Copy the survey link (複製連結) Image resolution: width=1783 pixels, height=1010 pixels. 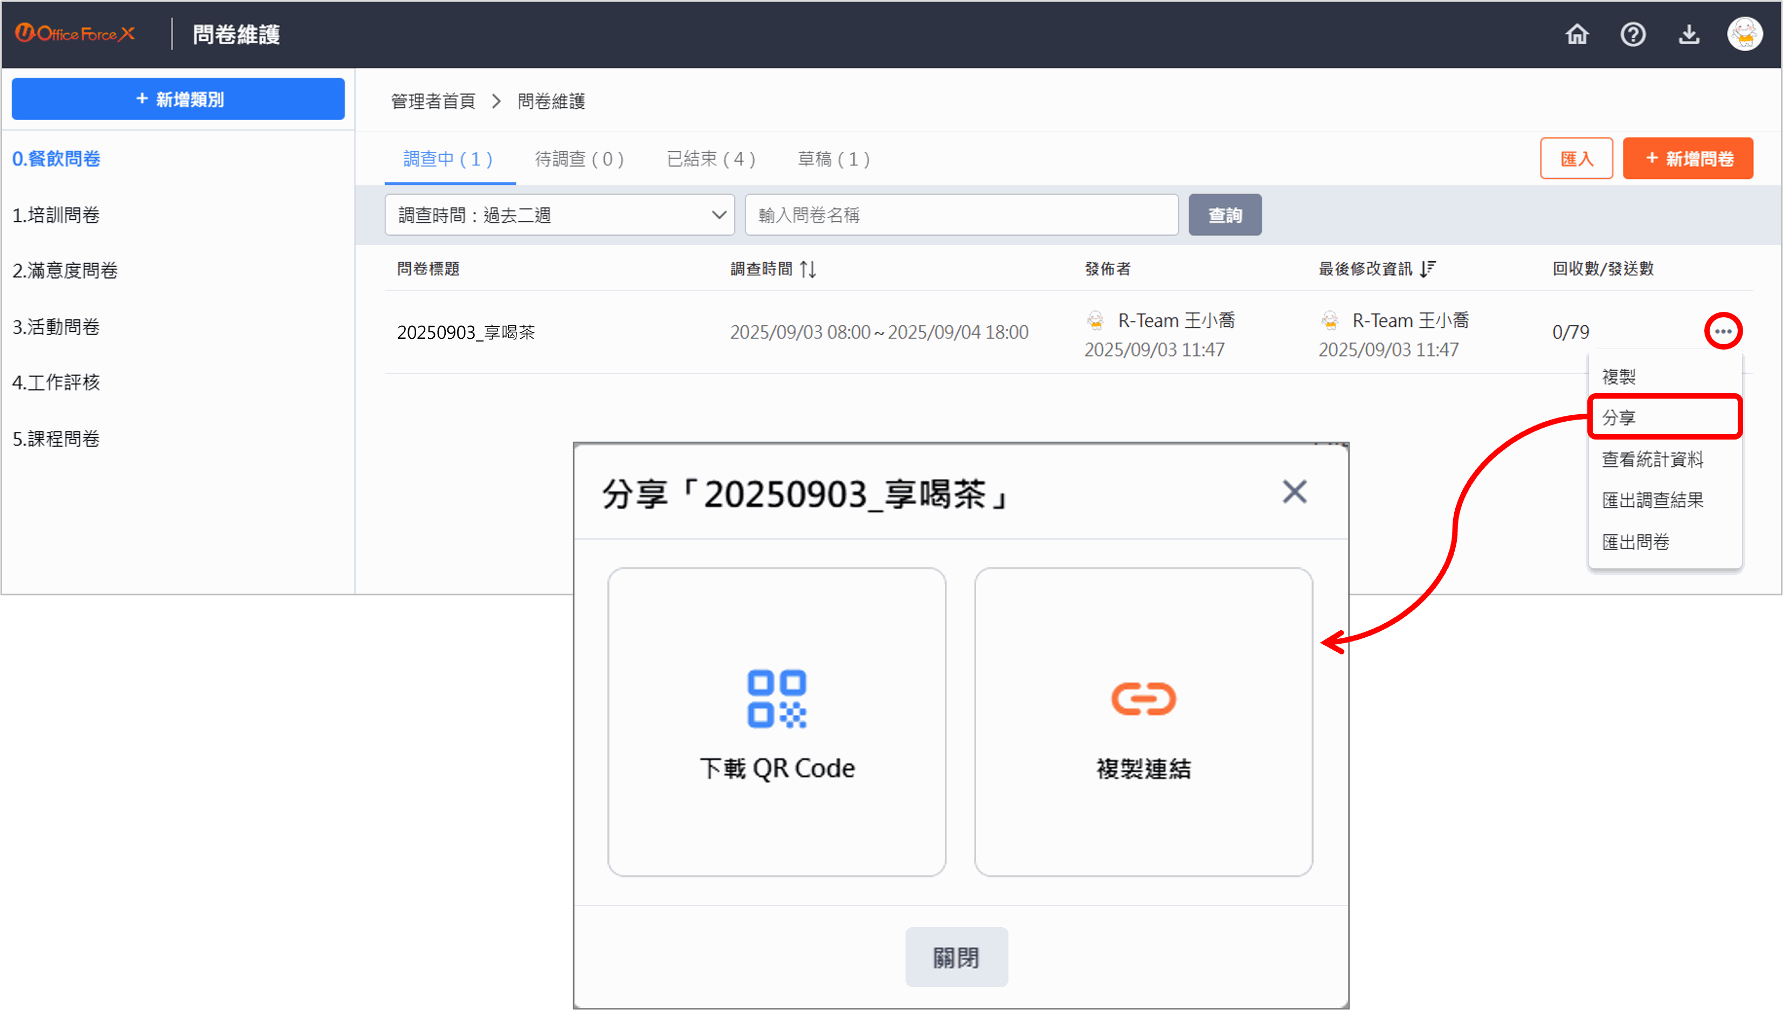1143,721
